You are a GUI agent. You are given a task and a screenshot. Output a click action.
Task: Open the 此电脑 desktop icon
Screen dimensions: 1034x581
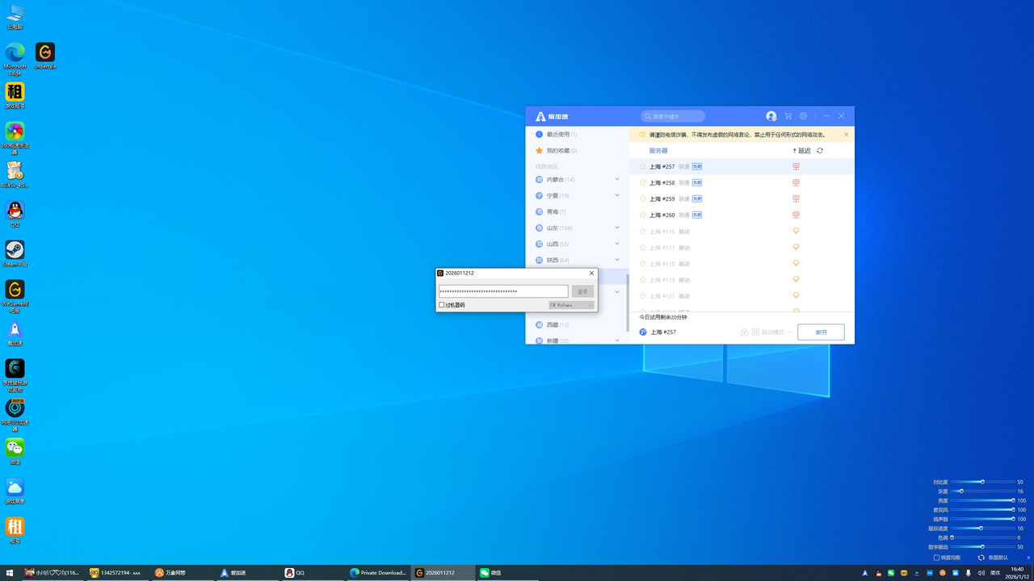pos(15,16)
